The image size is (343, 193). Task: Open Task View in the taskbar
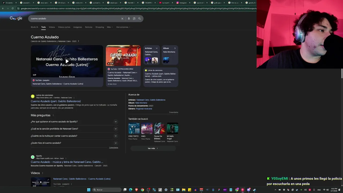125,190
